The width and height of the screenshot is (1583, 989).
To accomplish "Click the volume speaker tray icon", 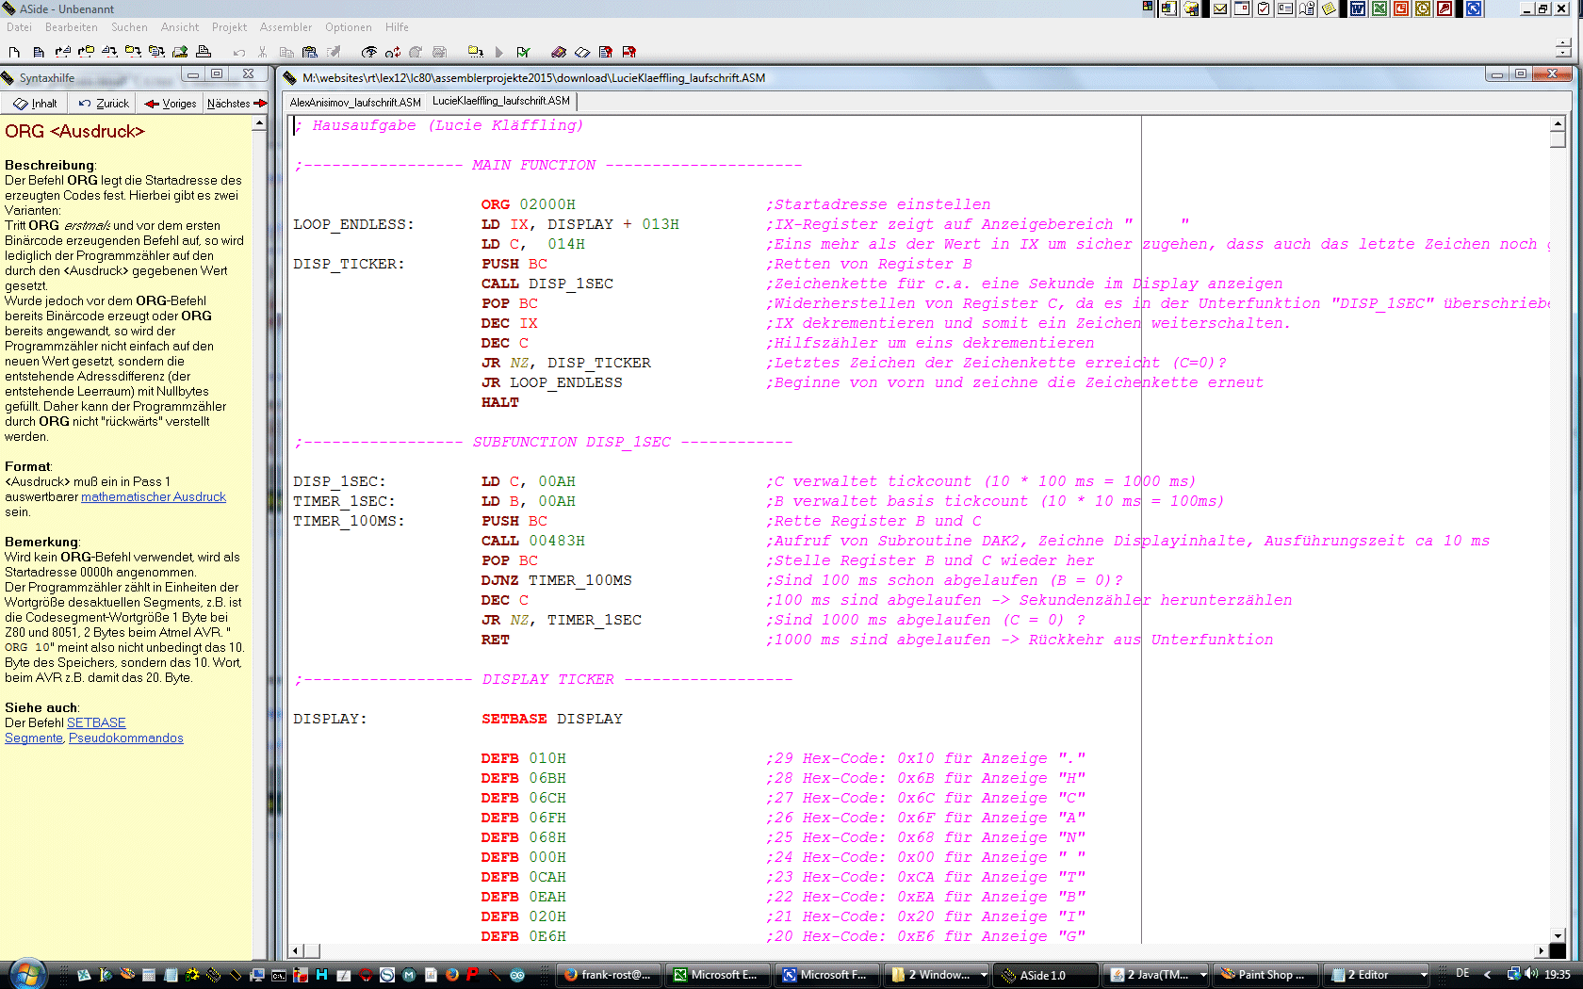I will coord(1531,974).
